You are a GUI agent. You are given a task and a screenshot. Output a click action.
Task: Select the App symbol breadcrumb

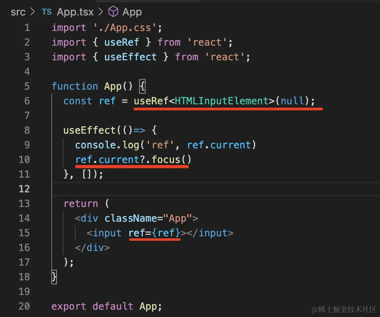(132, 12)
